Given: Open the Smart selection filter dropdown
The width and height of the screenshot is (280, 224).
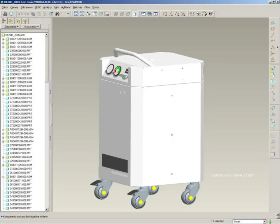Looking at the screenshot, I should (x=264, y=222).
